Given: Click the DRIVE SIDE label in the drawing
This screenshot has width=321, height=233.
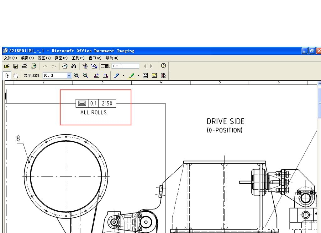Looking at the screenshot, I should (x=225, y=122).
